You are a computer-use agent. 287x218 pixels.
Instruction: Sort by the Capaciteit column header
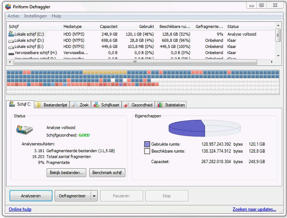[105, 27]
